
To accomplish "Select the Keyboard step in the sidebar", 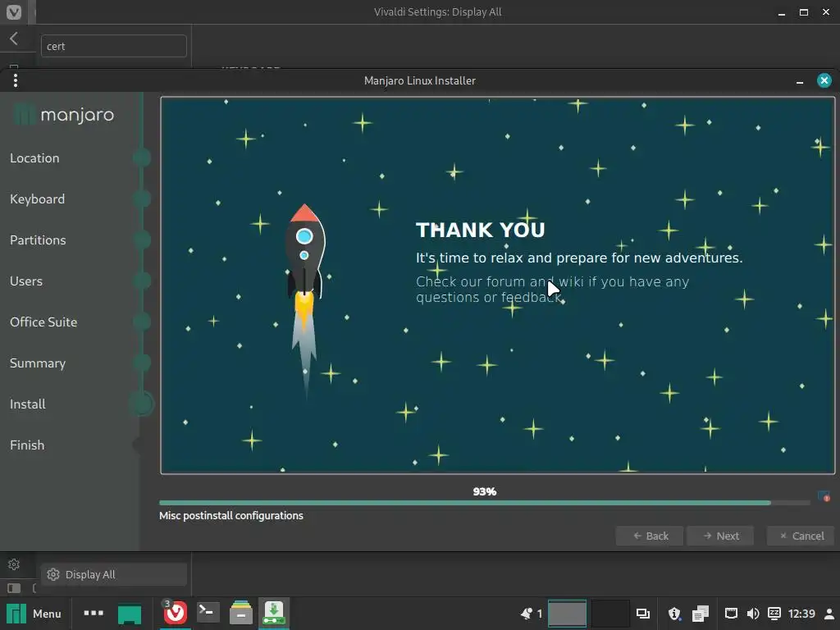I will click(37, 199).
